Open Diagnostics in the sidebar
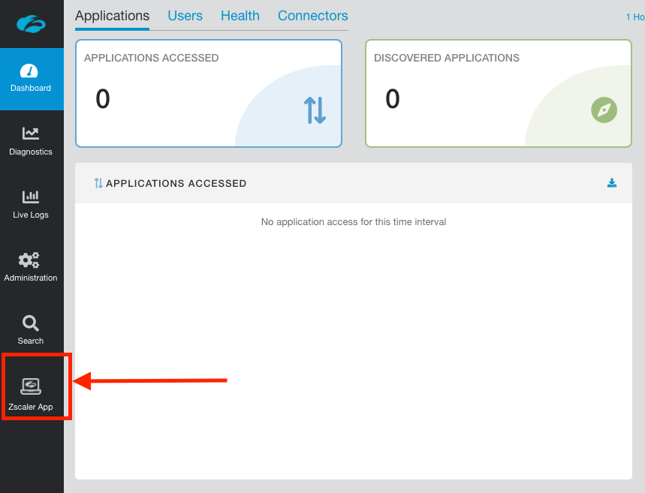Image resolution: width=645 pixels, height=493 pixels. click(31, 141)
